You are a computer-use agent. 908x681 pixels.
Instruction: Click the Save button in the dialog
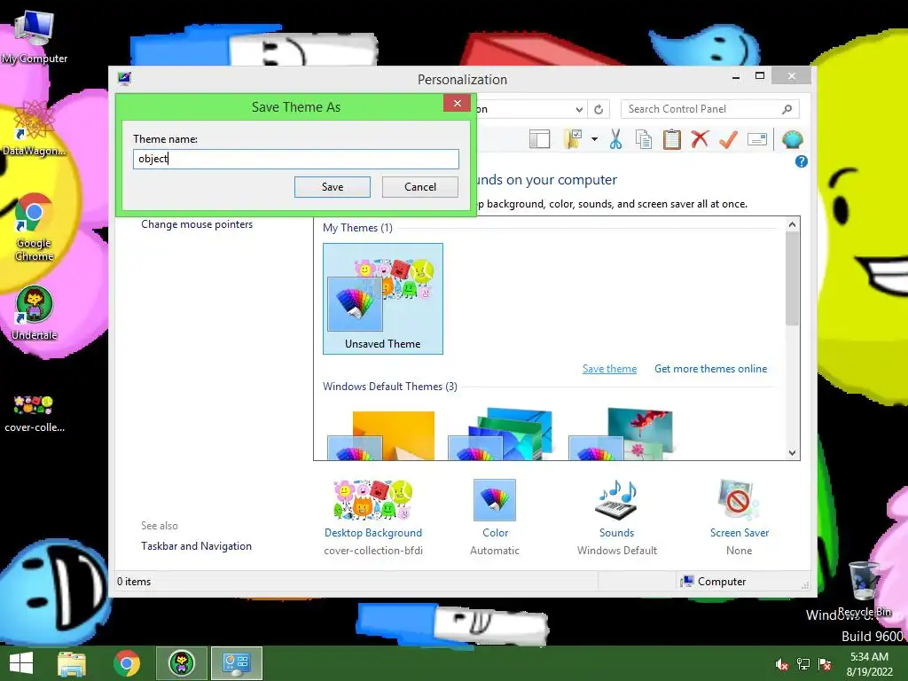[332, 187]
